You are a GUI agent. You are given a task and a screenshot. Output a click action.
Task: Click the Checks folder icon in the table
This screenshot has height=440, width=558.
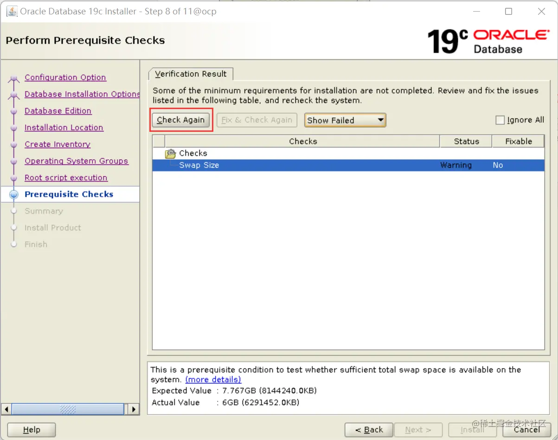(x=171, y=153)
